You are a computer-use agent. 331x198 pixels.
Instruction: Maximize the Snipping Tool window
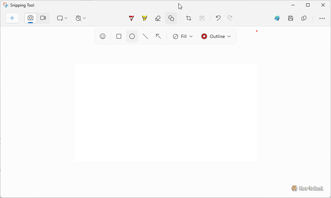pos(308,5)
